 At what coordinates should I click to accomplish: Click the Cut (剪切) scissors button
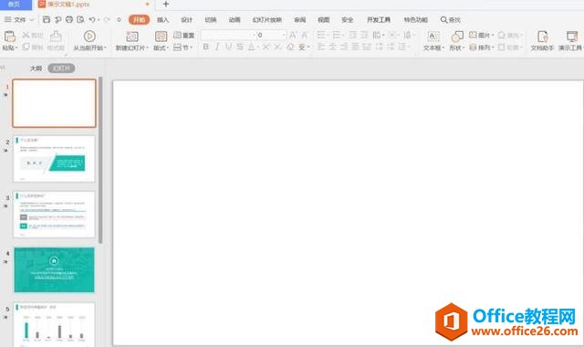click(x=32, y=35)
